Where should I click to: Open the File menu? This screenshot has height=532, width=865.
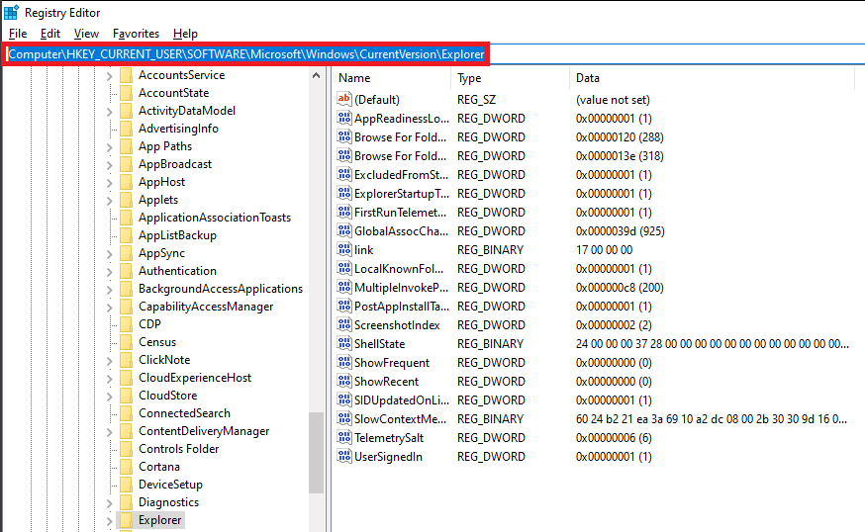[x=18, y=34]
